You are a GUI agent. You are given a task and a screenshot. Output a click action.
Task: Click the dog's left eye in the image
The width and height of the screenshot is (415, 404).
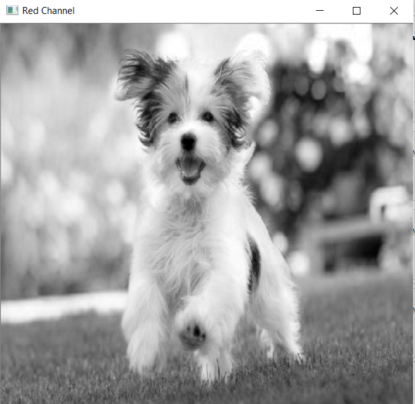[173, 117]
